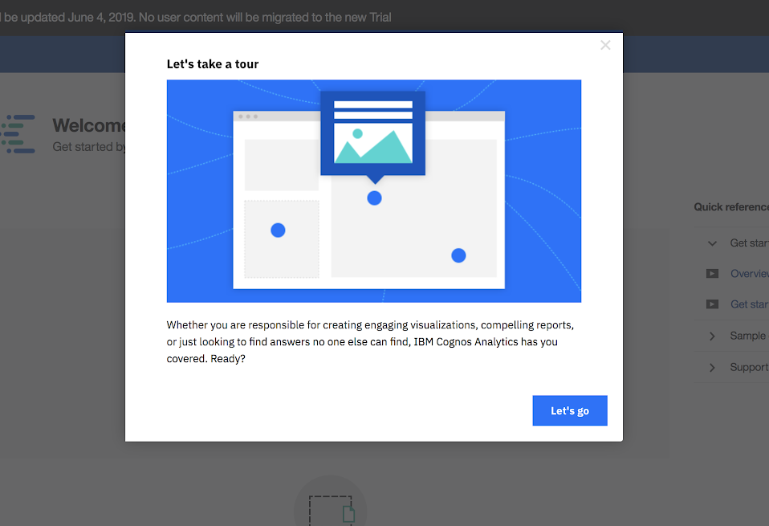The height and width of the screenshot is (526, 769).
Task: Click the video icon beside Overview
Action: click(712, 273)
